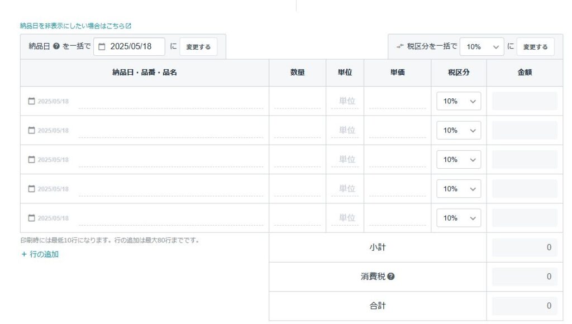Click the second row 数量 input field
This screenshot has width=572, height=324.
(x=297, y=130)
